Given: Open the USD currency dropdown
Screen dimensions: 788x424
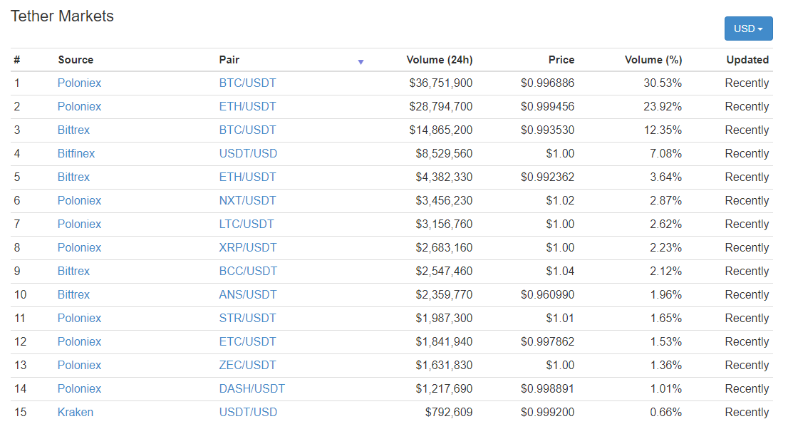Looking at the screenshot, I should [x=748, y=29].
